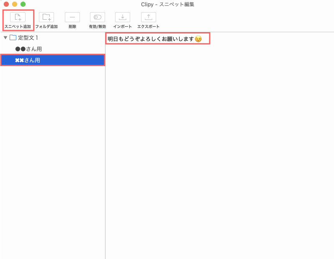The width and height of the screenshot is (334, 259).
Task: Click the エクスポート export icon
Action: coord(149,17)
